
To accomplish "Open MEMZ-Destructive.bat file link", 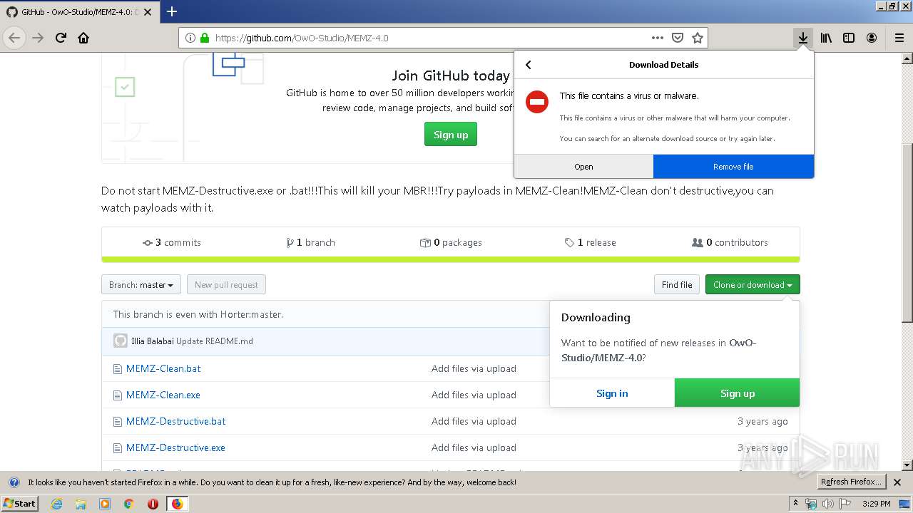I will point(176,422).
